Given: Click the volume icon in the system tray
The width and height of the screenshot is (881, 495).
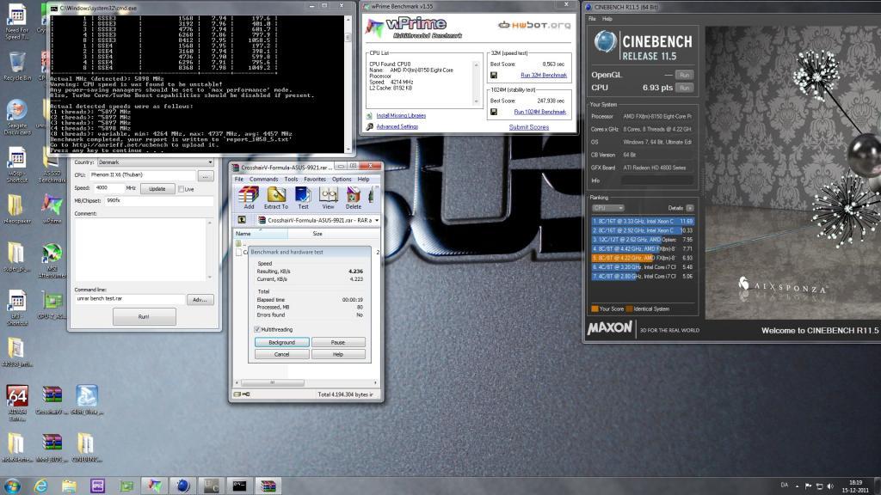Looking at the screenshot, I should (830, 486).
